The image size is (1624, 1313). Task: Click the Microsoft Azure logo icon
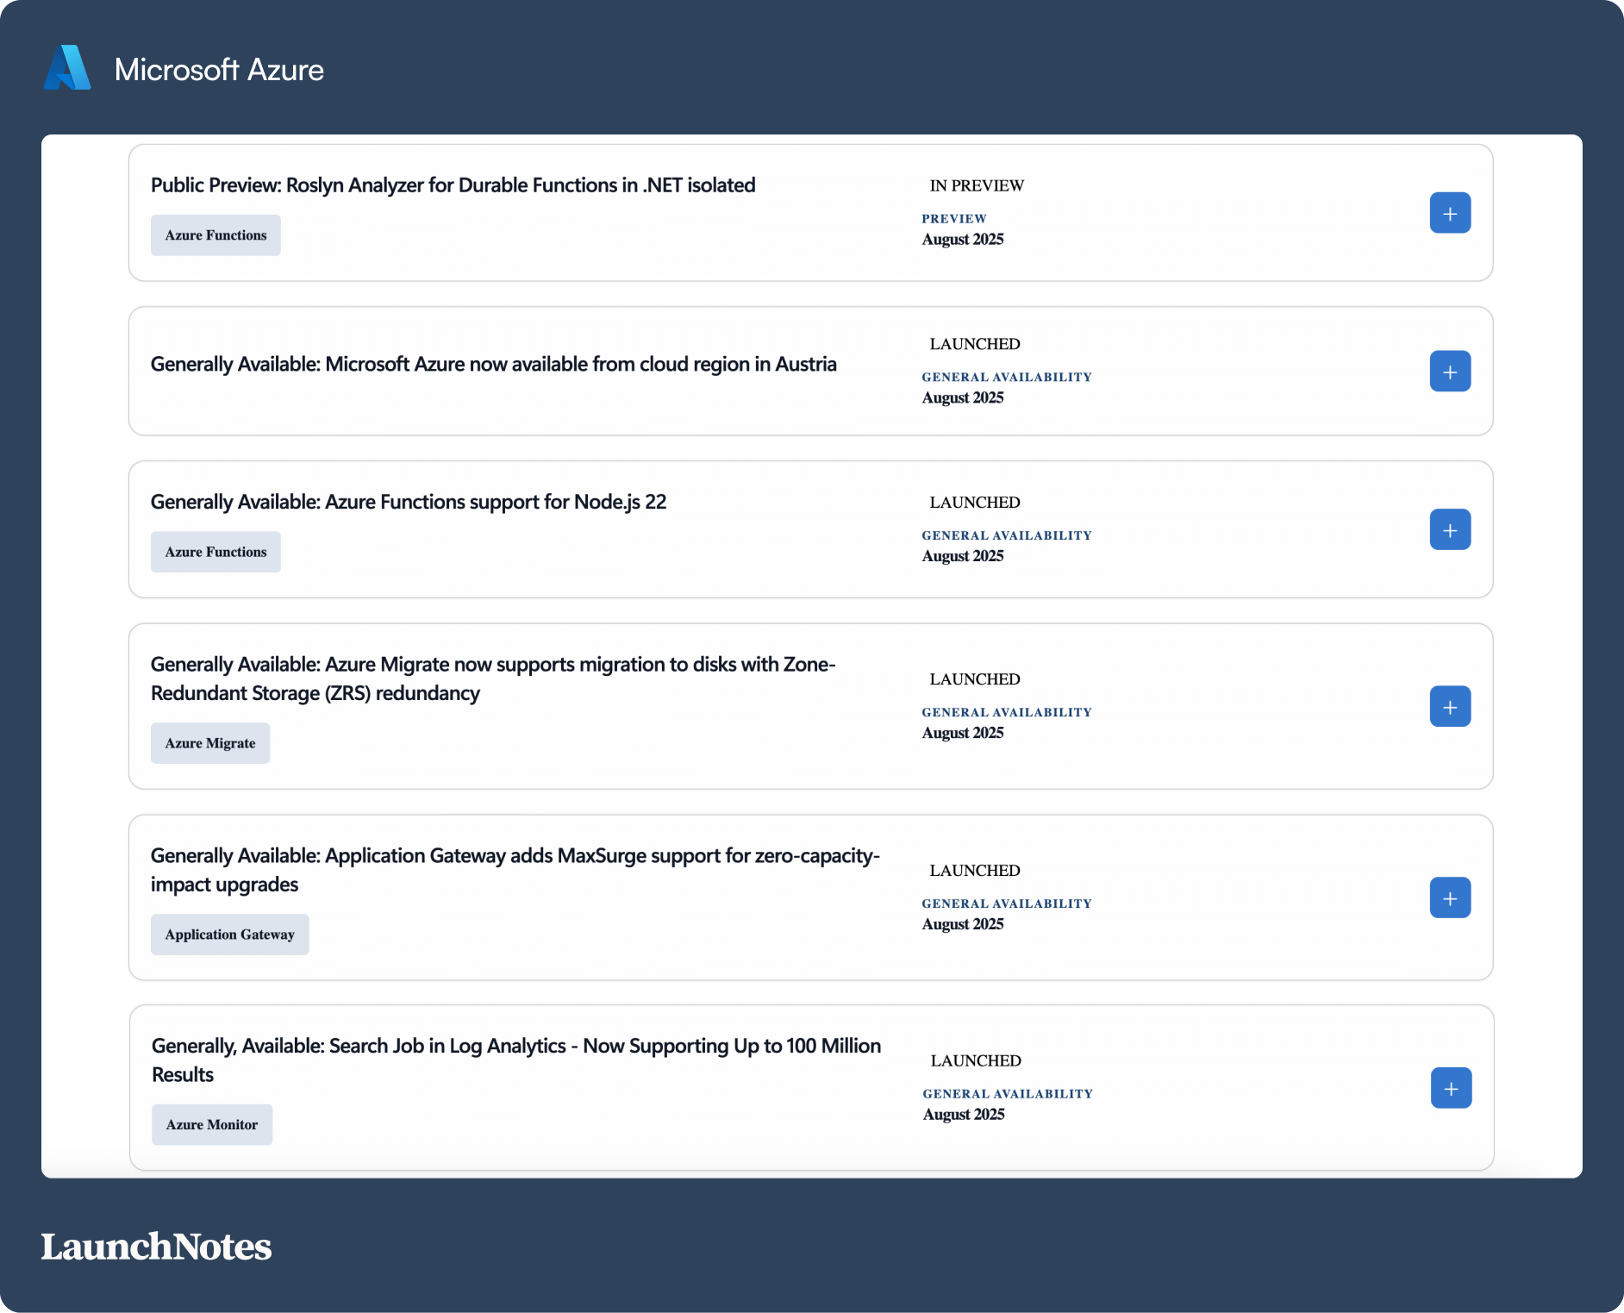(67, 68)
